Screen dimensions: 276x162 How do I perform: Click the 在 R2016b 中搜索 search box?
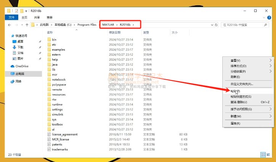242,25
